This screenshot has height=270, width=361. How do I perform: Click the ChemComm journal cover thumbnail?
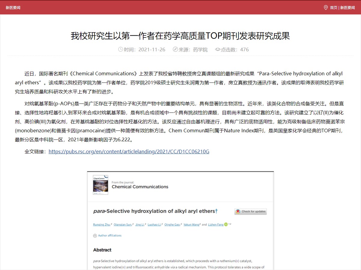click(100, 185)
